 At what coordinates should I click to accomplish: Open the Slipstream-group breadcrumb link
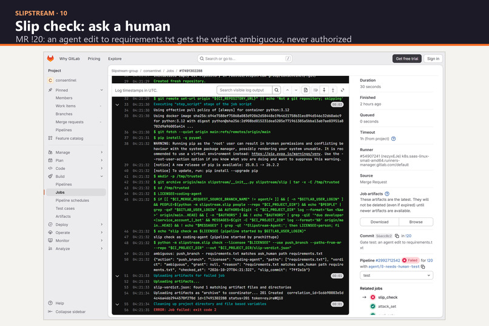[124, 71]
